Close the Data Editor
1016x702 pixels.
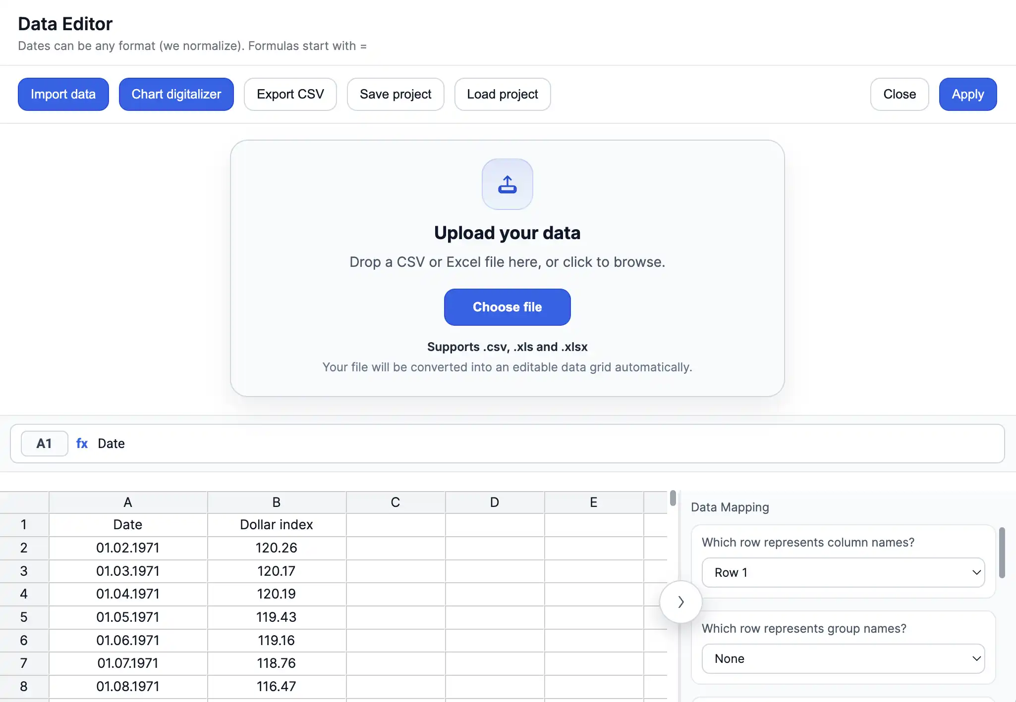tap(899, 94)
